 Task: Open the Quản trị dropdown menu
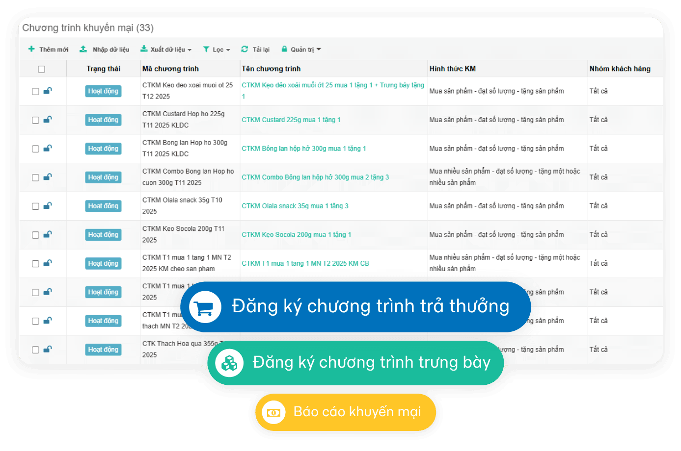301,50
